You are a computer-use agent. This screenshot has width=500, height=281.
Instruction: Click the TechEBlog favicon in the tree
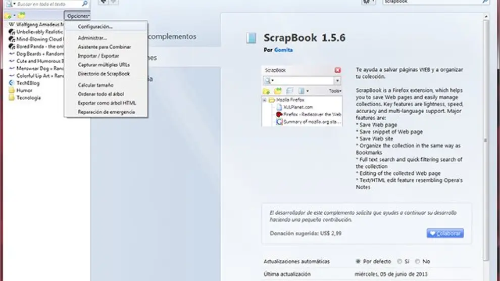coord(12,83)
